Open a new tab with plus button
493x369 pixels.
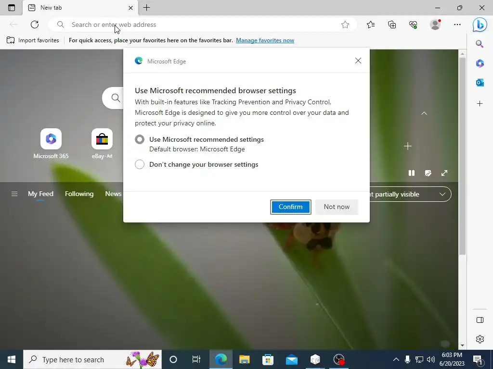(x=146, y=8)
